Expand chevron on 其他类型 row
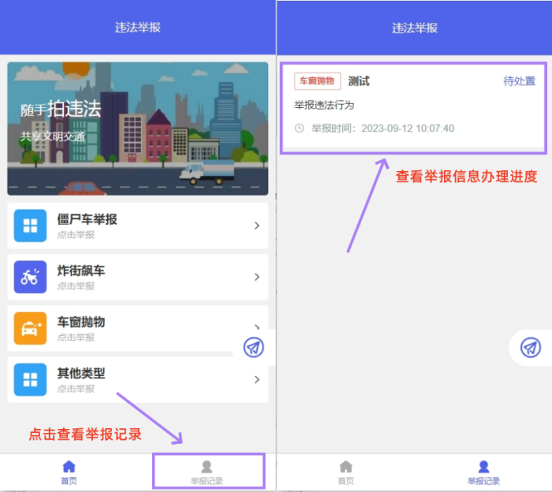This screenshot has width=552, height=492. click(x=257, y=380)
